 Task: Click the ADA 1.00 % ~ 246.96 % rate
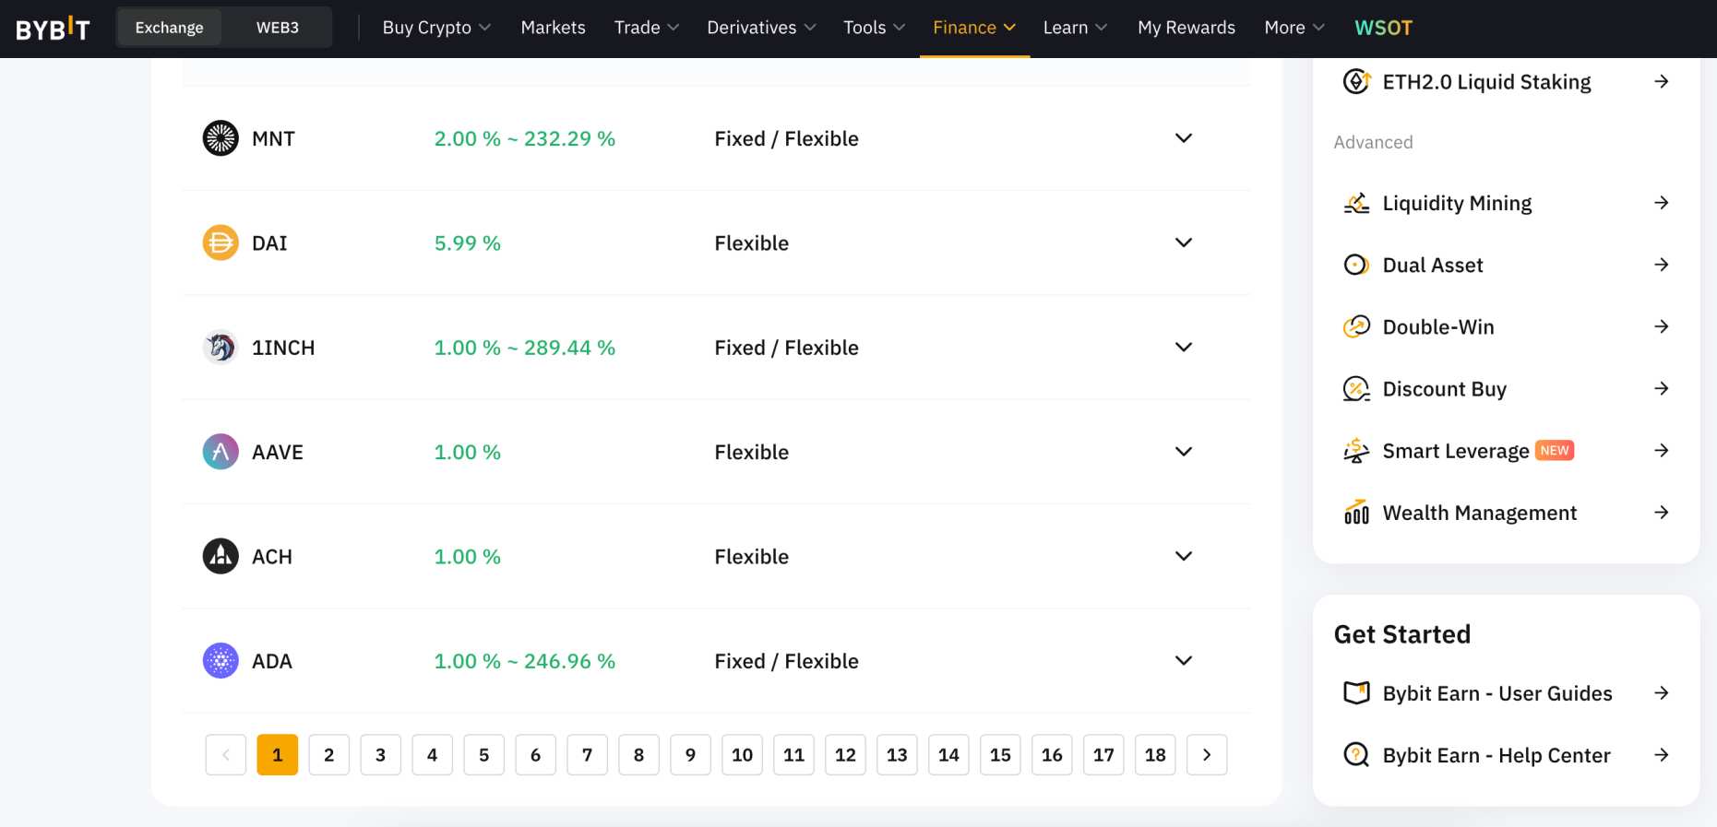point(525,661)
